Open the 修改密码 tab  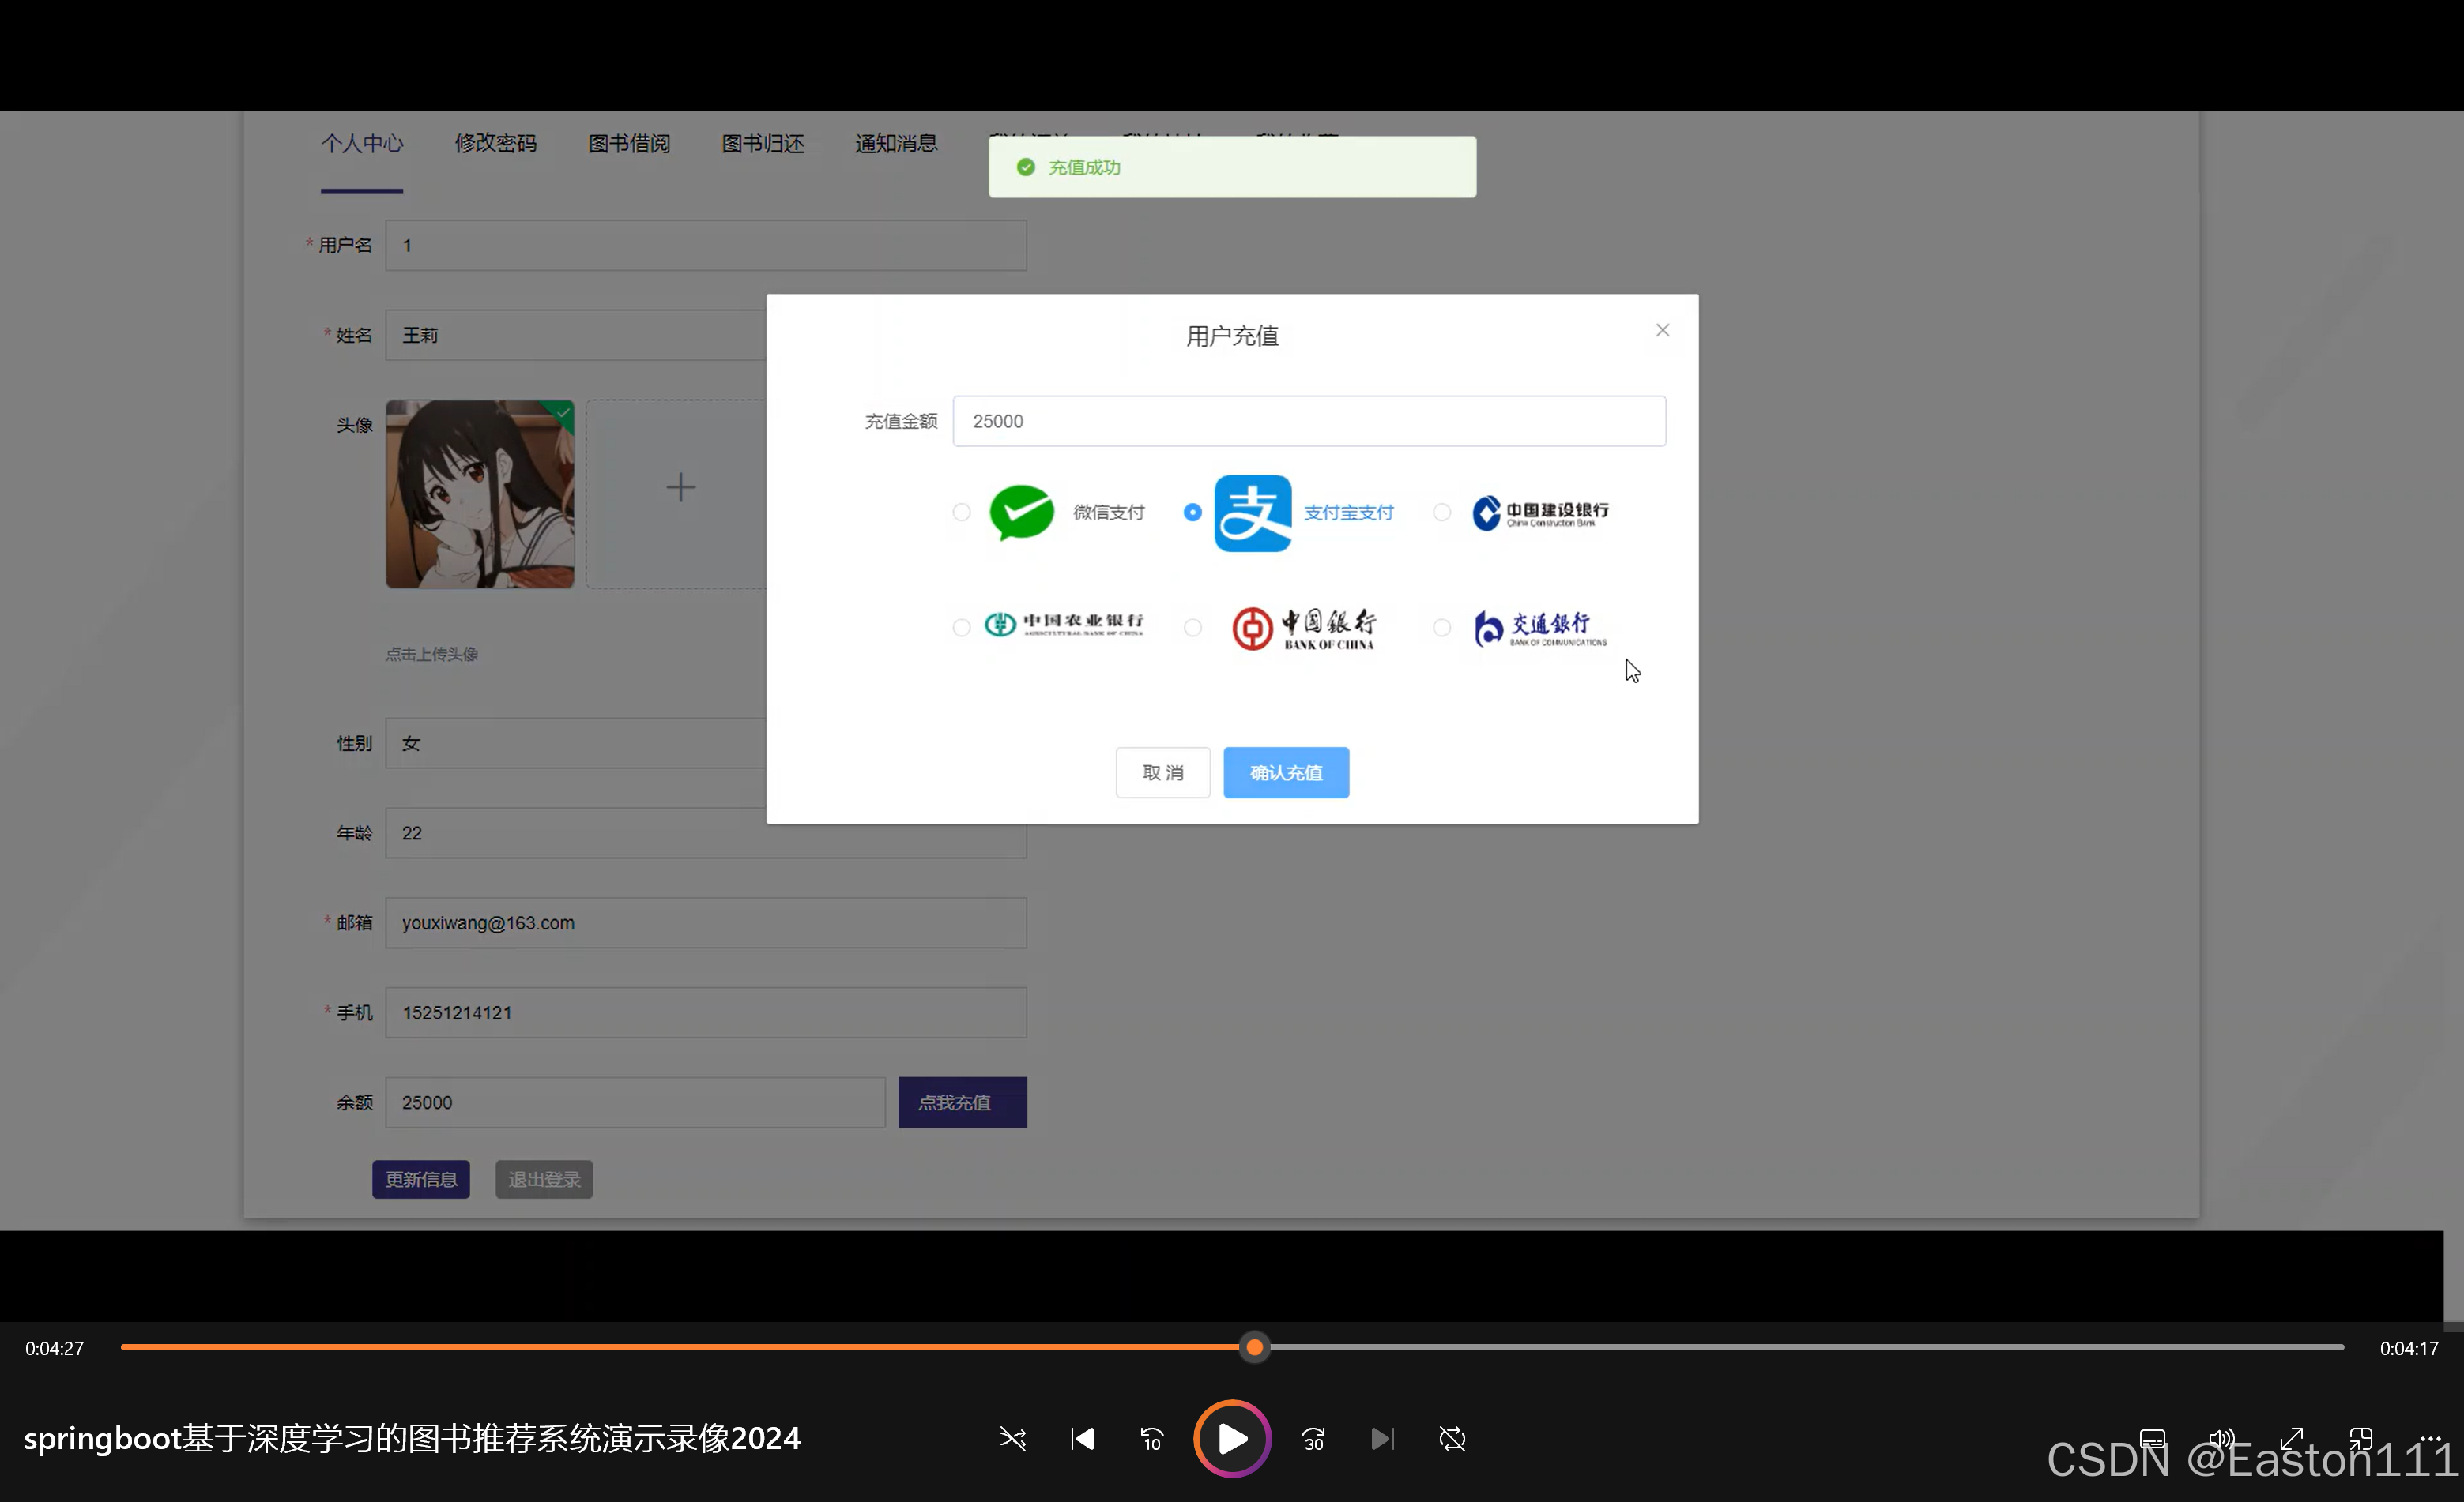pyautogui.click(x=495, y=144)
